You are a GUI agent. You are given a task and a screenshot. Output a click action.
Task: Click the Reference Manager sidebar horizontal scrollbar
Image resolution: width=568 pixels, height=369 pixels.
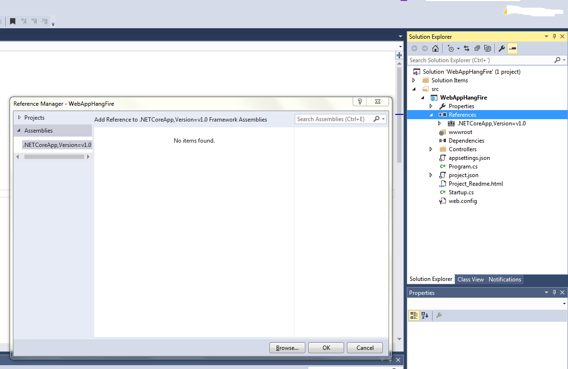pos(54,157)
